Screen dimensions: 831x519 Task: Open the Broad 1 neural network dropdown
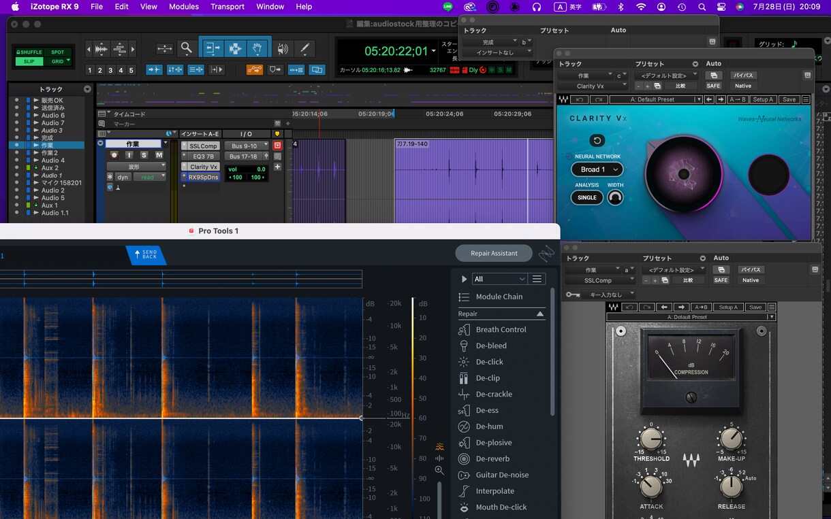click(597, 169)
